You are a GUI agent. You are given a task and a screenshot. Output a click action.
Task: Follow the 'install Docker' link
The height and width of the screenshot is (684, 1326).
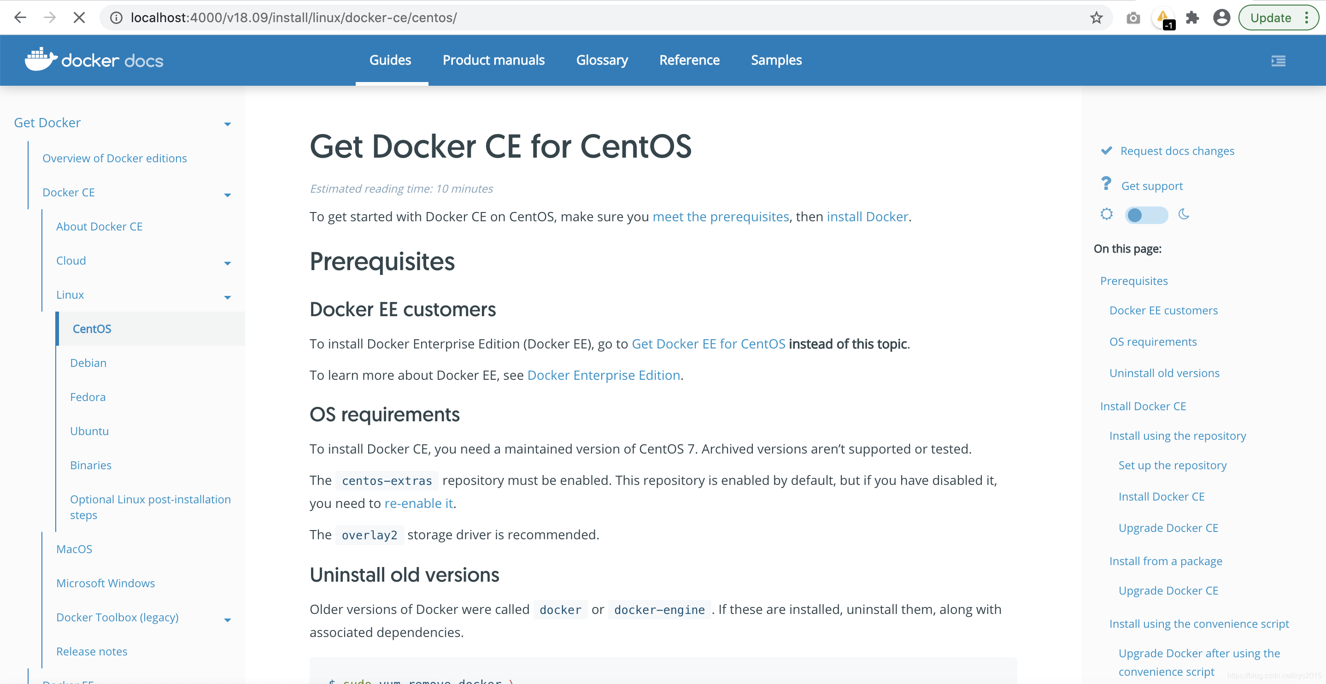click(x=868, y=217)
